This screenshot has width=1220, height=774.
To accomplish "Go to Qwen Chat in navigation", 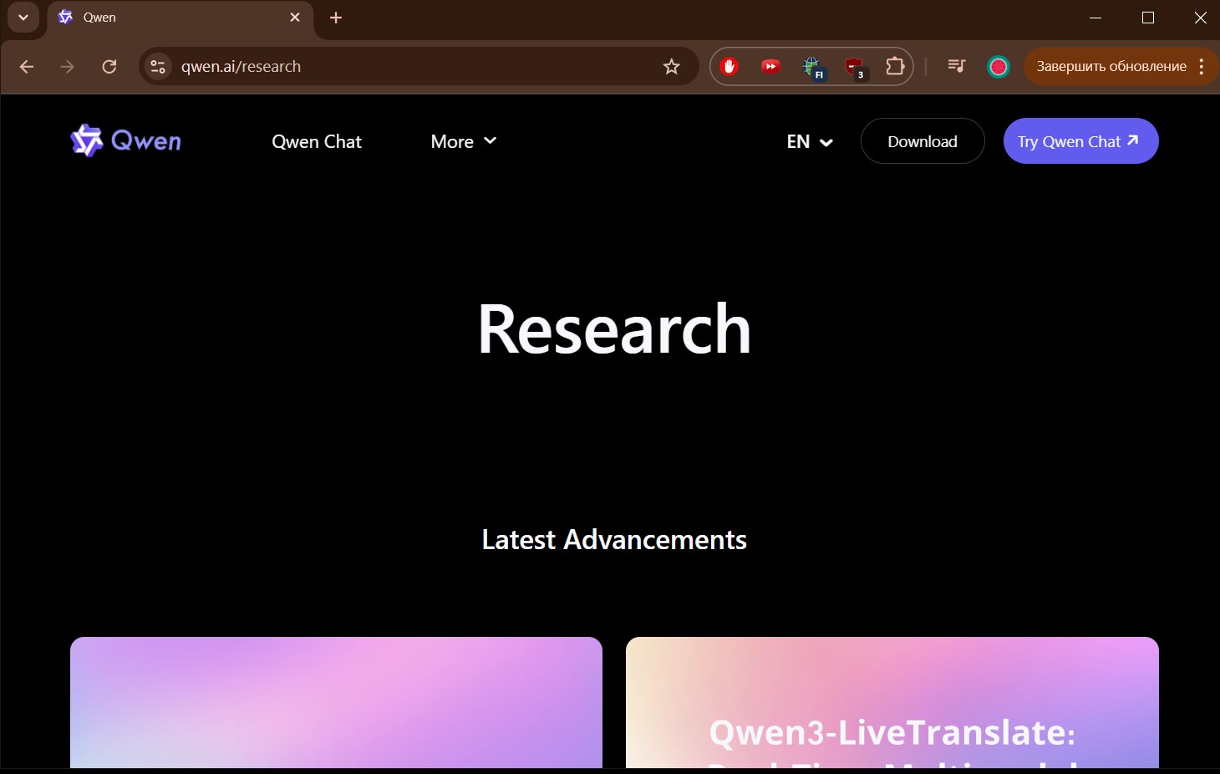I will [317, 141].
